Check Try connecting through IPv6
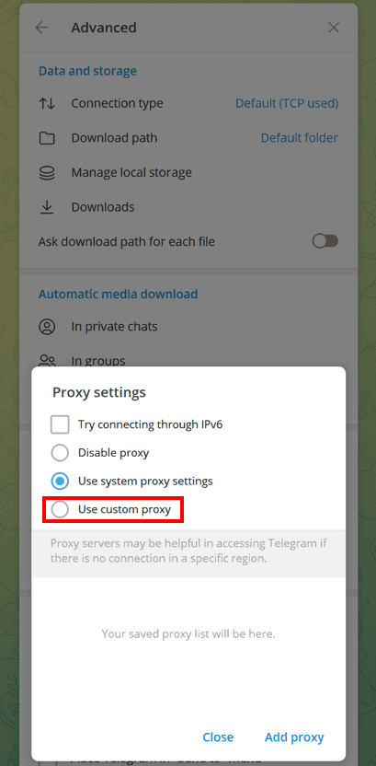The height and width of the screenshot is (766, 376). (x=60, y=424)
